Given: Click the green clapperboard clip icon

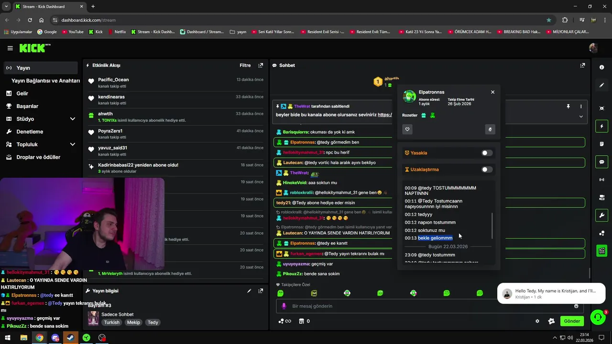Looking at the screenshot, I should 601,251.
